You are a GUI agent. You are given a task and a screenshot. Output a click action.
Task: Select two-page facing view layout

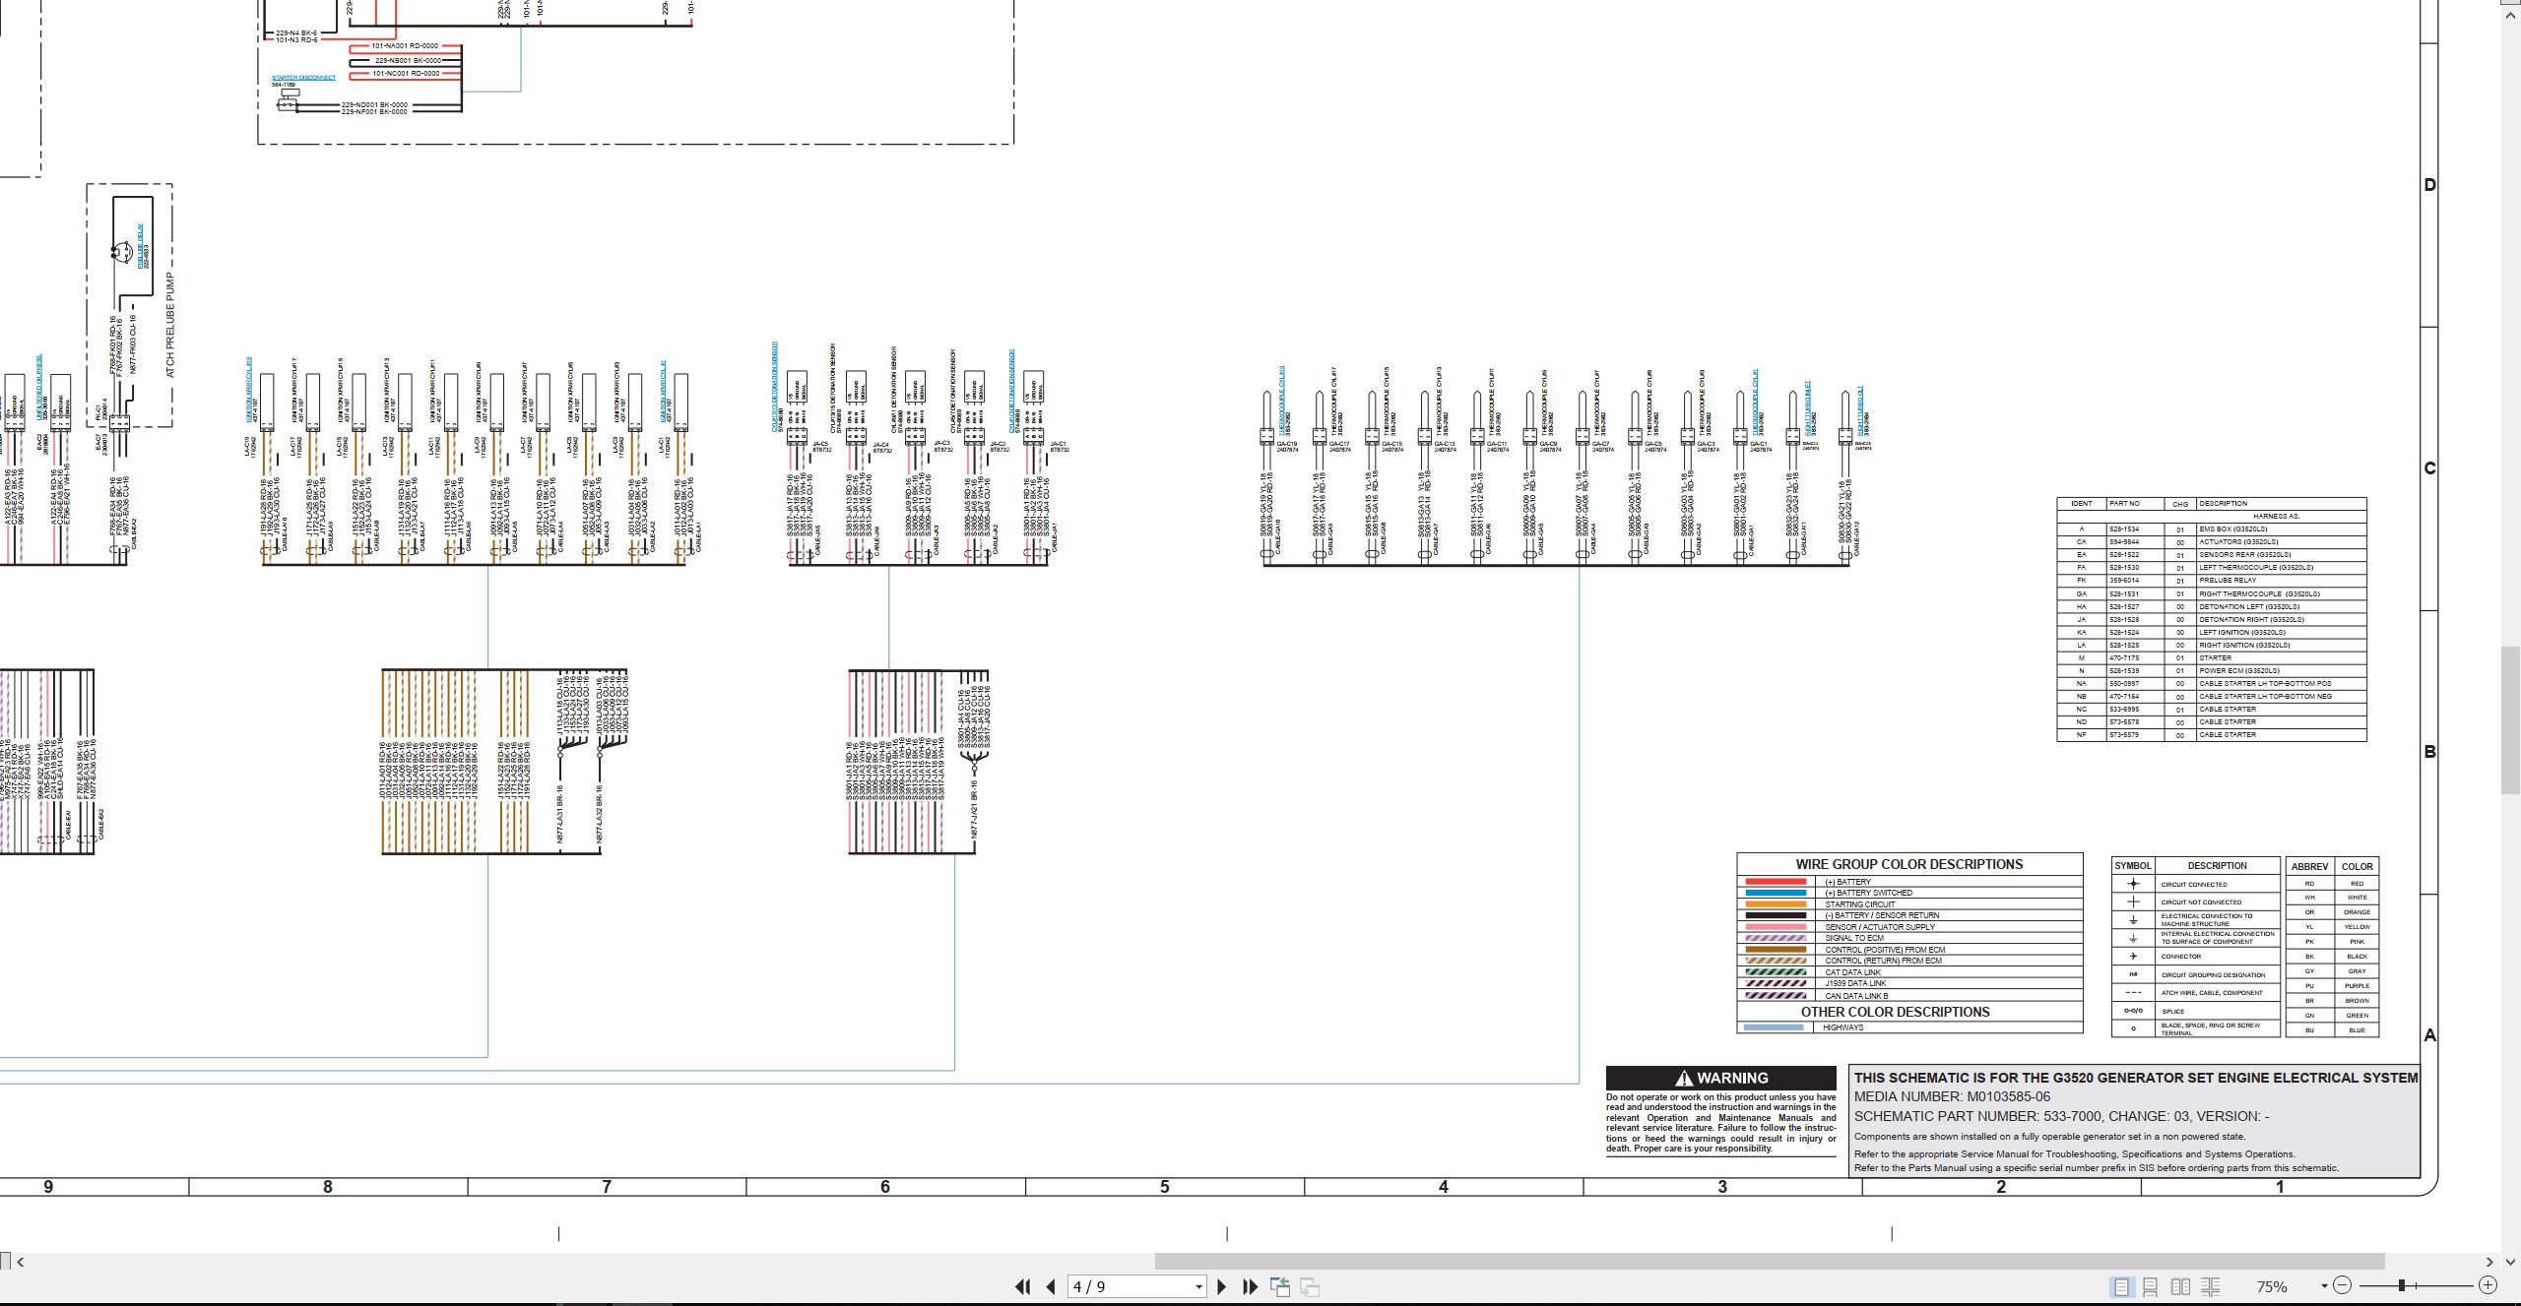pyautogui.click(x=2180, y=1286)
